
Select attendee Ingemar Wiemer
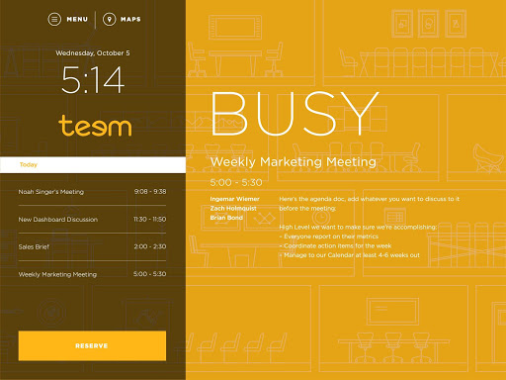[235, 199]
